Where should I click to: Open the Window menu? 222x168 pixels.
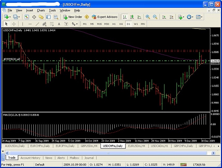click(x=65, y=10)
